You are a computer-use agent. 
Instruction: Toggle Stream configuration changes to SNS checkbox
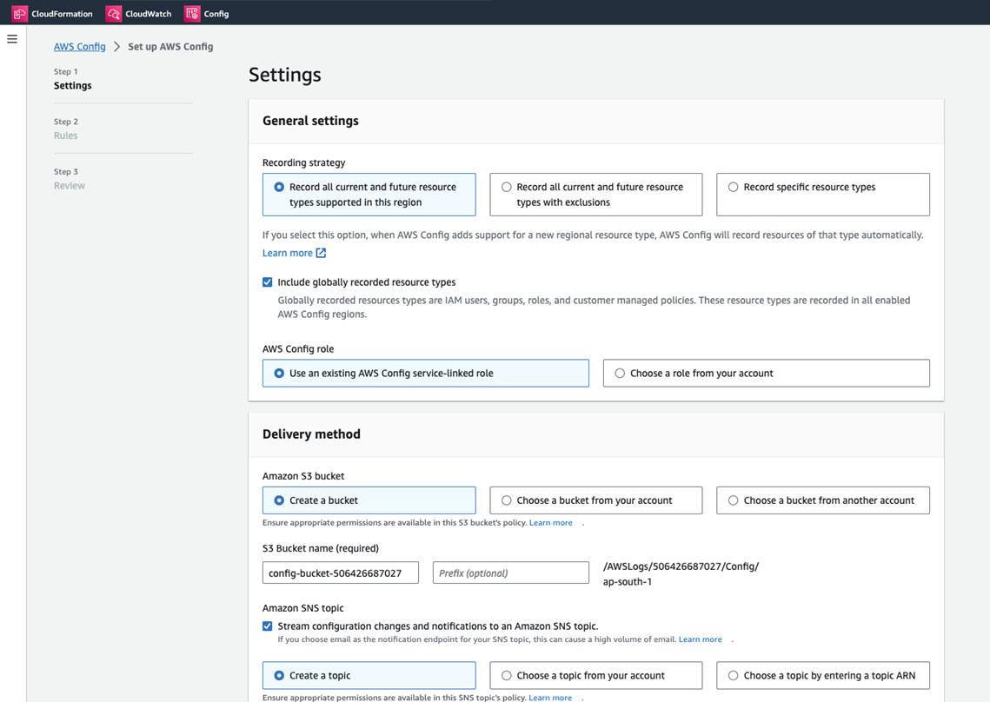[x=268, y=626]
